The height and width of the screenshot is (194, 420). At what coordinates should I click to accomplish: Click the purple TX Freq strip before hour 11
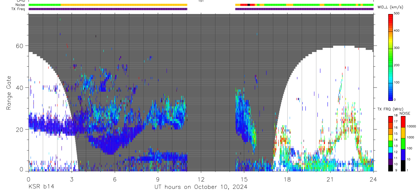coord(108,9)
